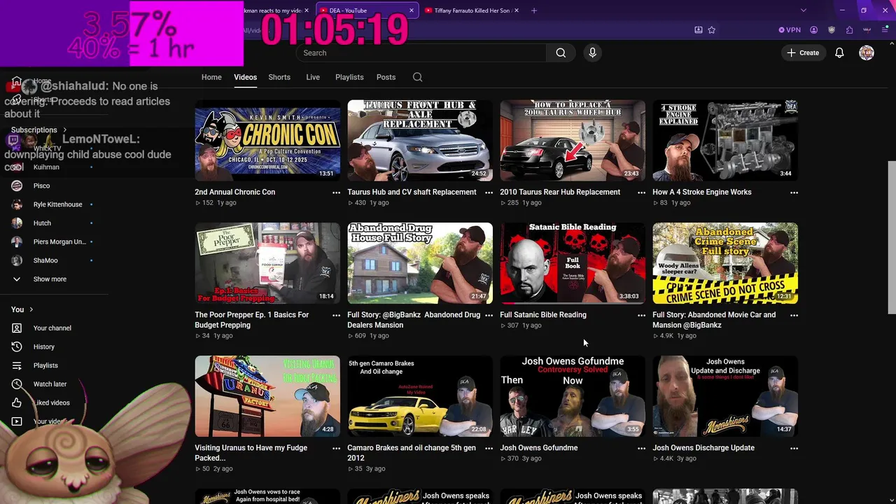This screenshot has height=504, width=896.
Task: Play the Abandoned Crime Scene thumbnail
Action: point(725,263)
